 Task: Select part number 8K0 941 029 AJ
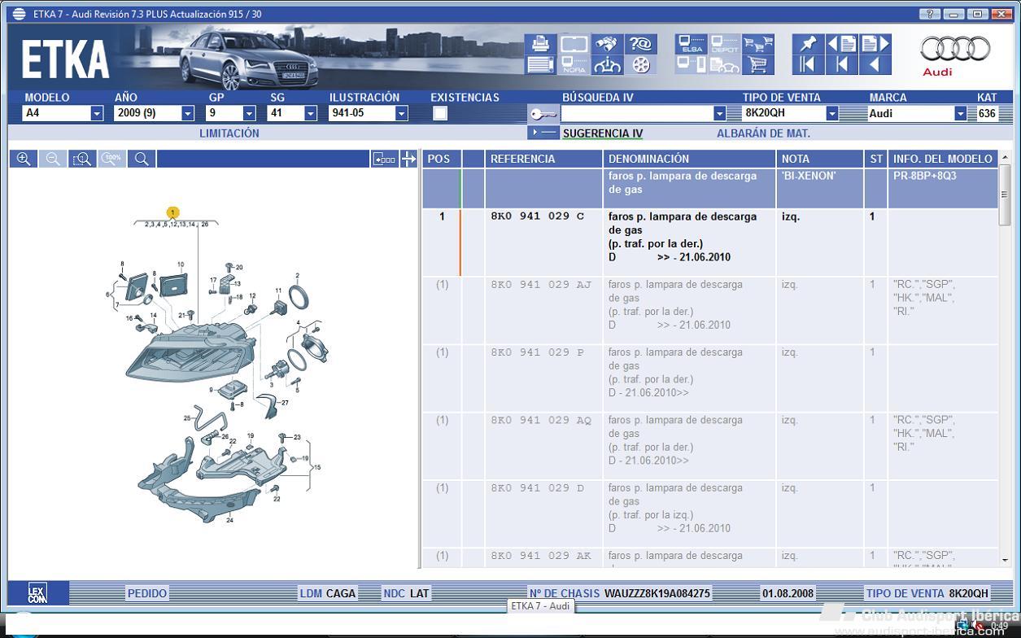coord(541,285)
